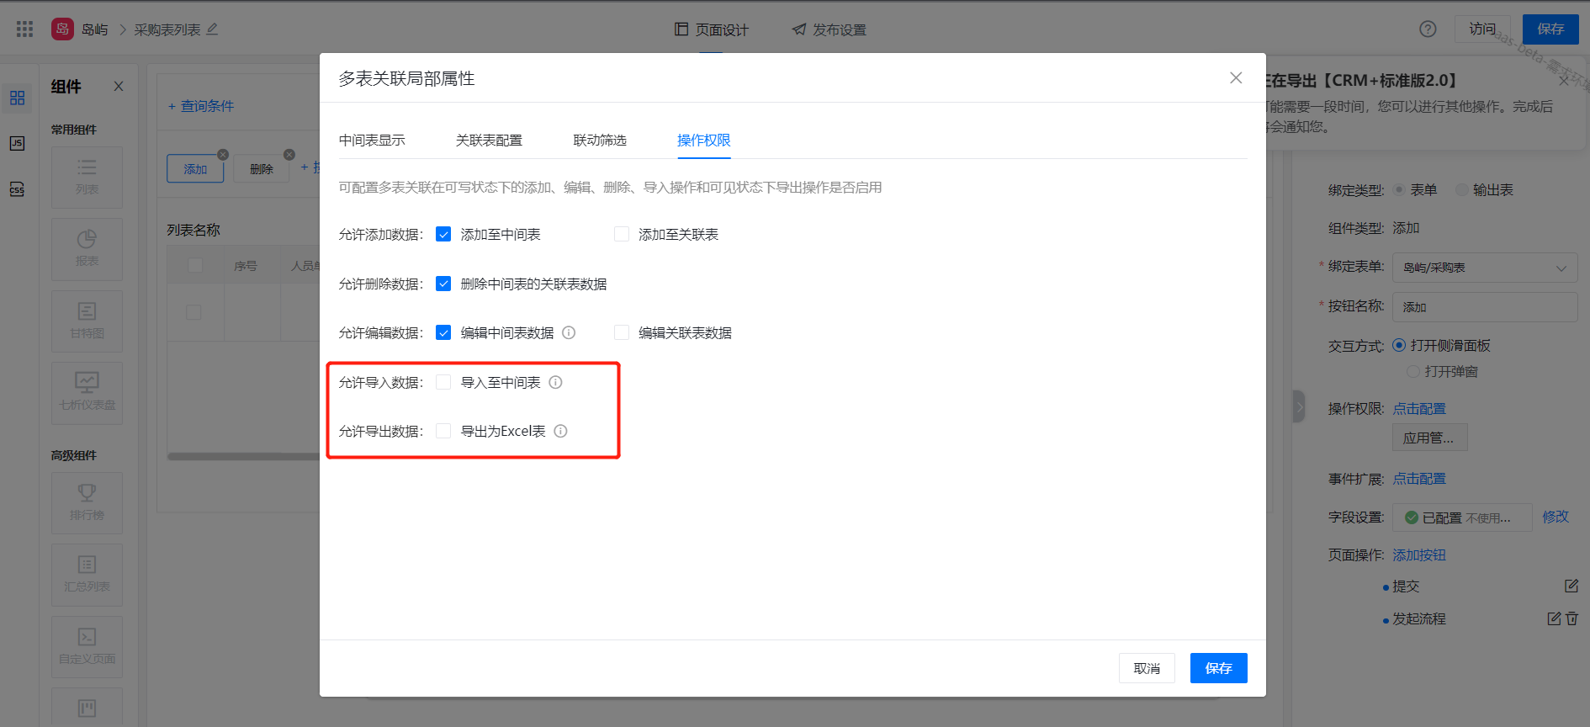
Task: Open the CSS panel icon in left sidebar
Action: point(17,189)
